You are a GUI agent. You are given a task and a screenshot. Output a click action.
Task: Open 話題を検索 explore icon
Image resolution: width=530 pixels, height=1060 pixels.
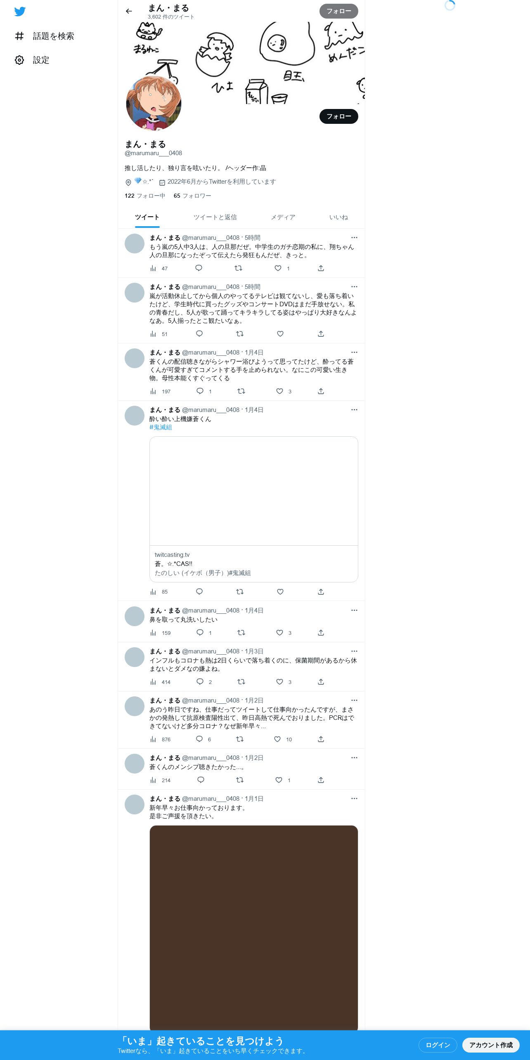point(19,36)
